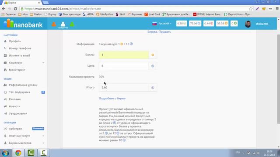Click the phone icon beside Номер телефона

click(x=5, y=48)
